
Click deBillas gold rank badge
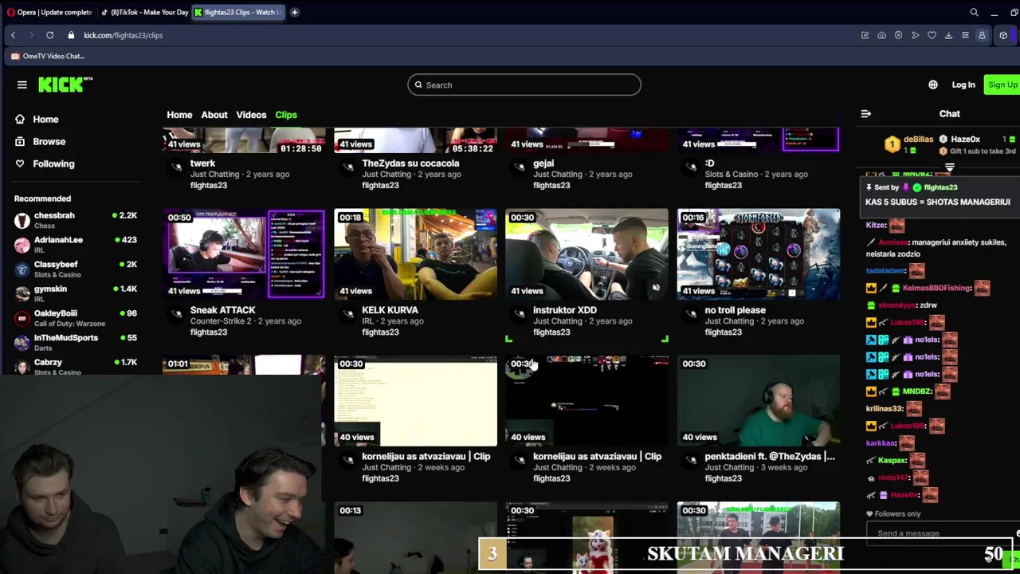pos(892,144)
